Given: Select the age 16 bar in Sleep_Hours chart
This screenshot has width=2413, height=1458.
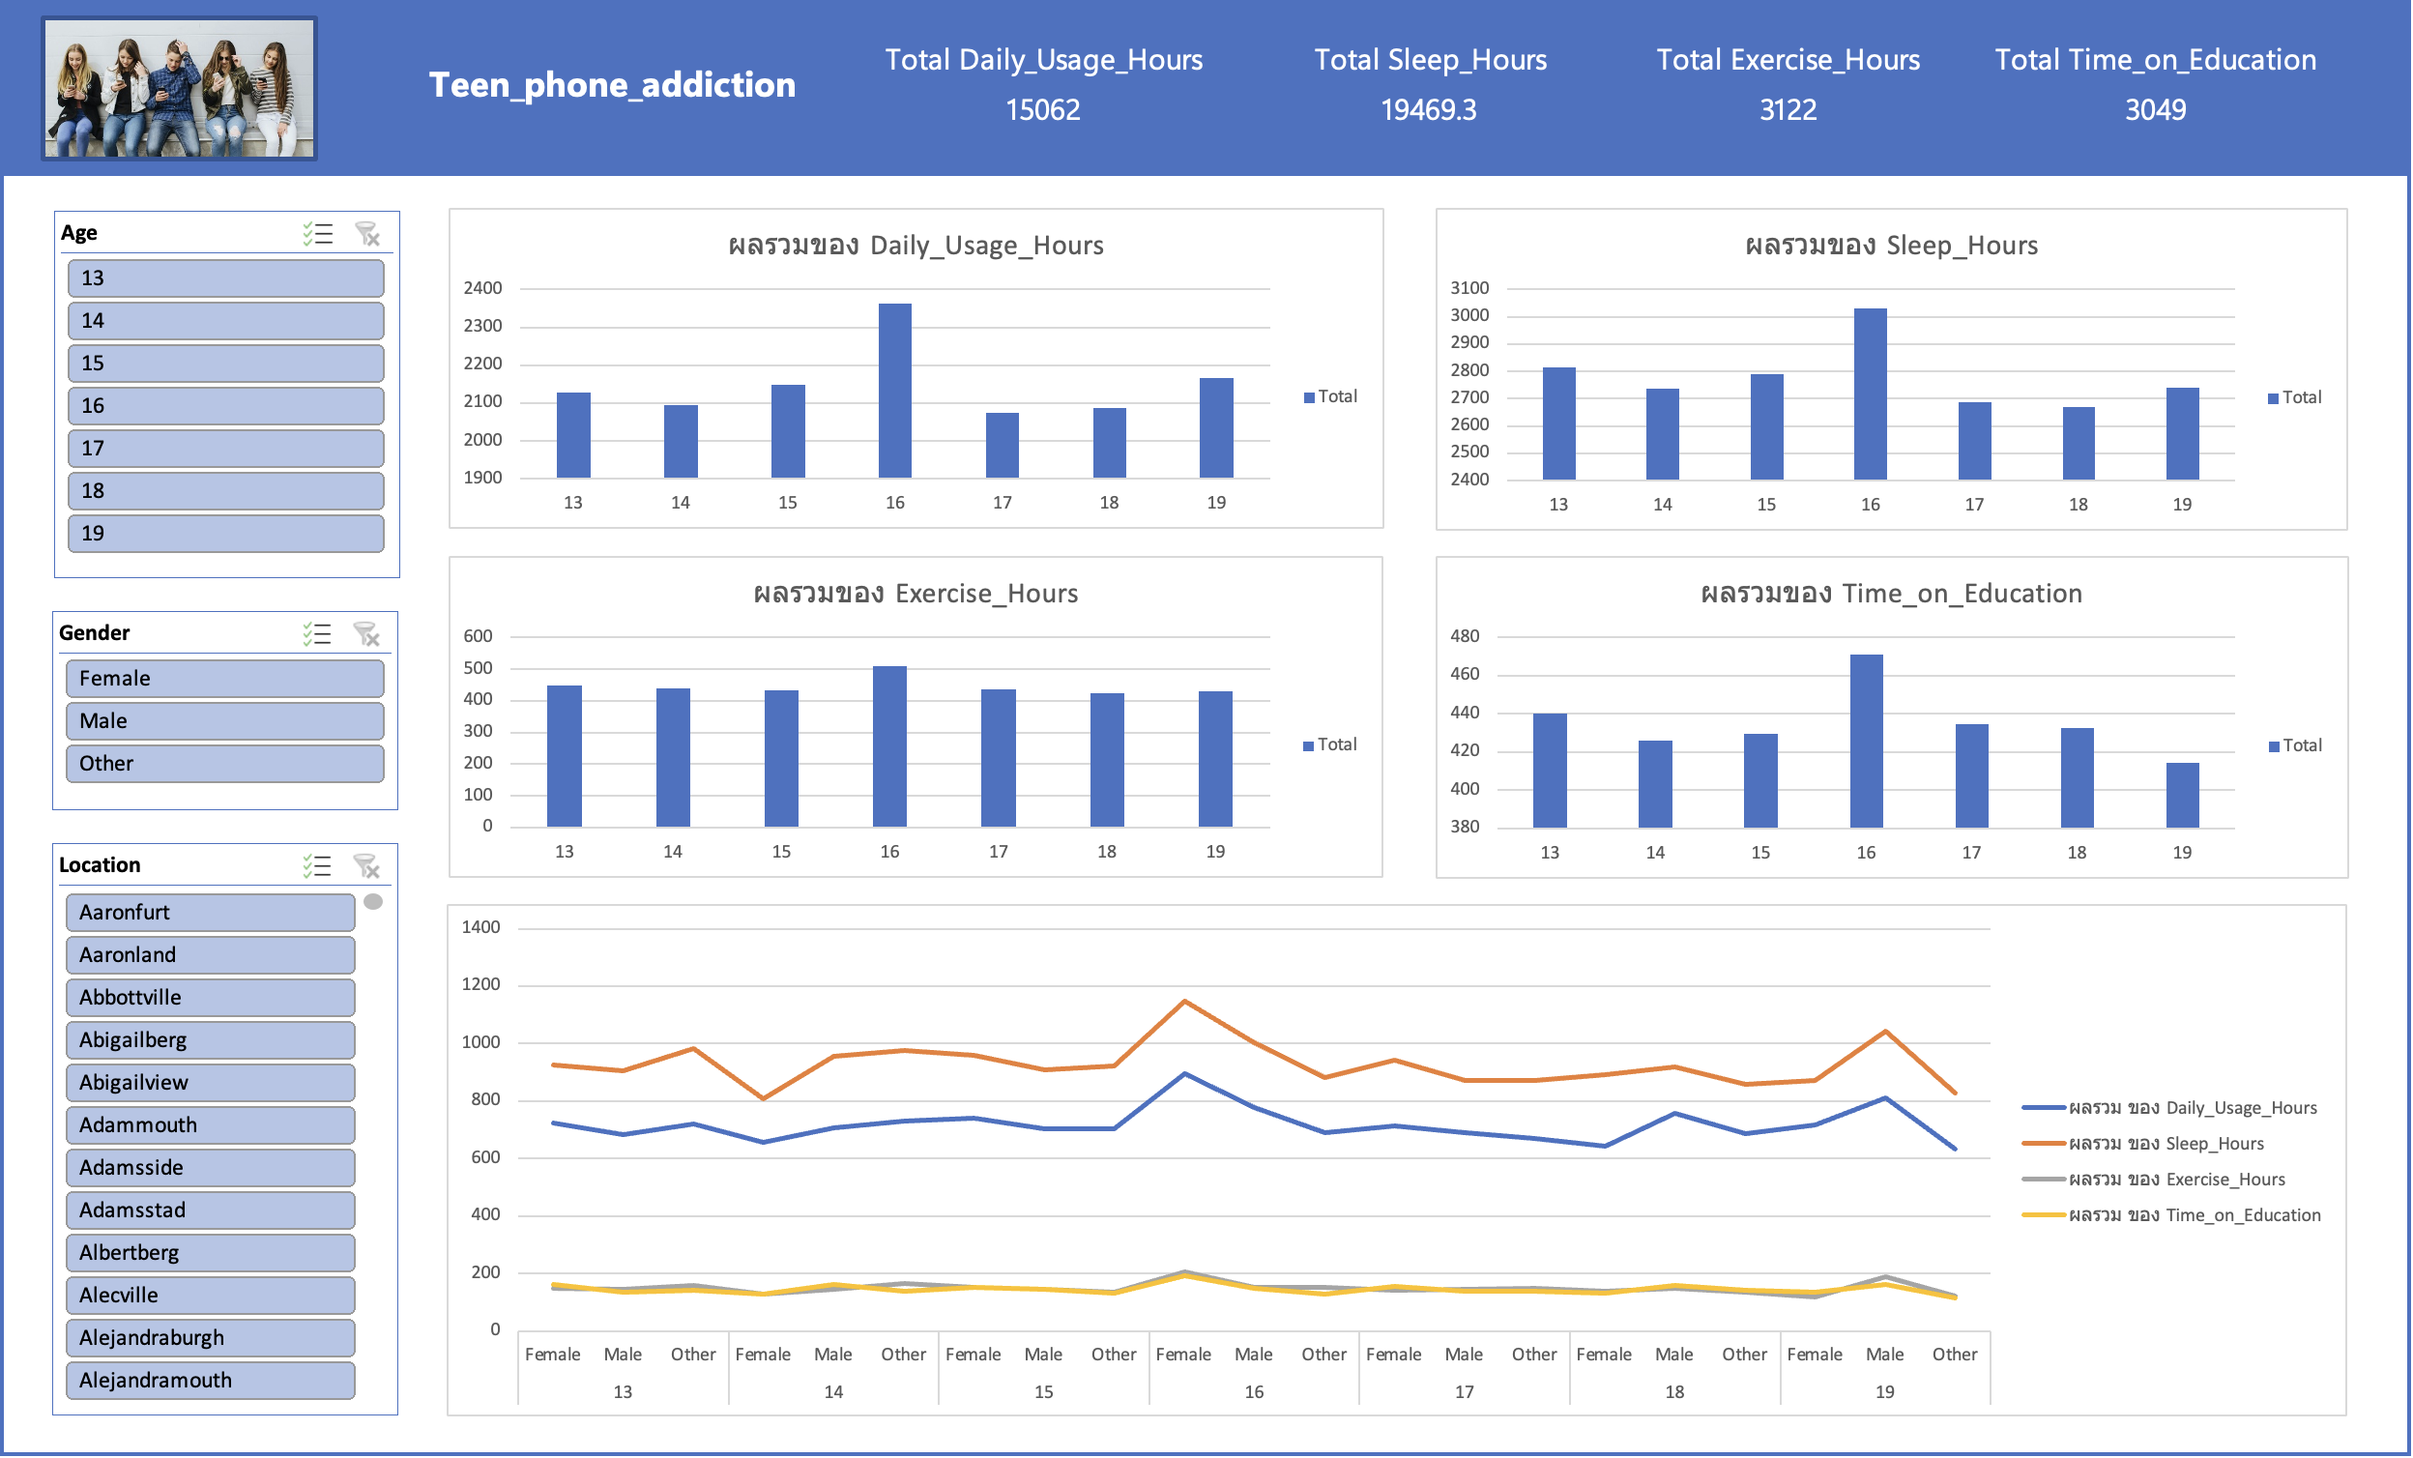Looking at the screenshot, I should (1871, 394).
